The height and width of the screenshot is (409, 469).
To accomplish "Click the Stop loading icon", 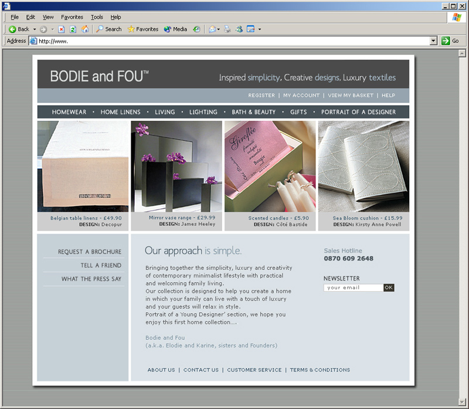I will 62,29.
